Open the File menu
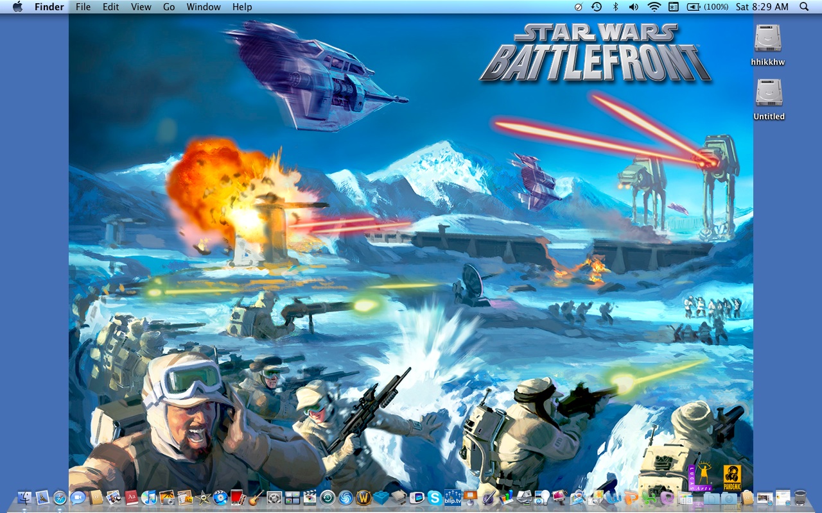822x513 pixels. [83, 7]
